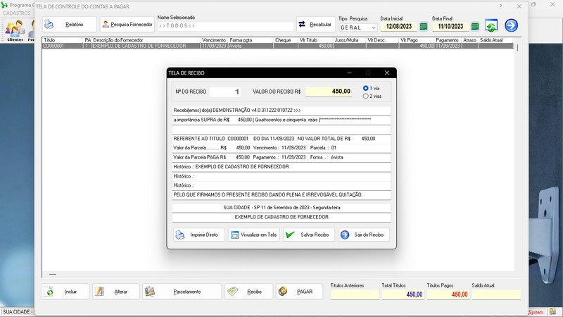Click the Parcelamento button

182,292
